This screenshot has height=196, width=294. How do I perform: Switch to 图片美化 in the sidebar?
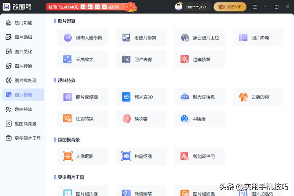pyautogui.click(x=23, y=51)
